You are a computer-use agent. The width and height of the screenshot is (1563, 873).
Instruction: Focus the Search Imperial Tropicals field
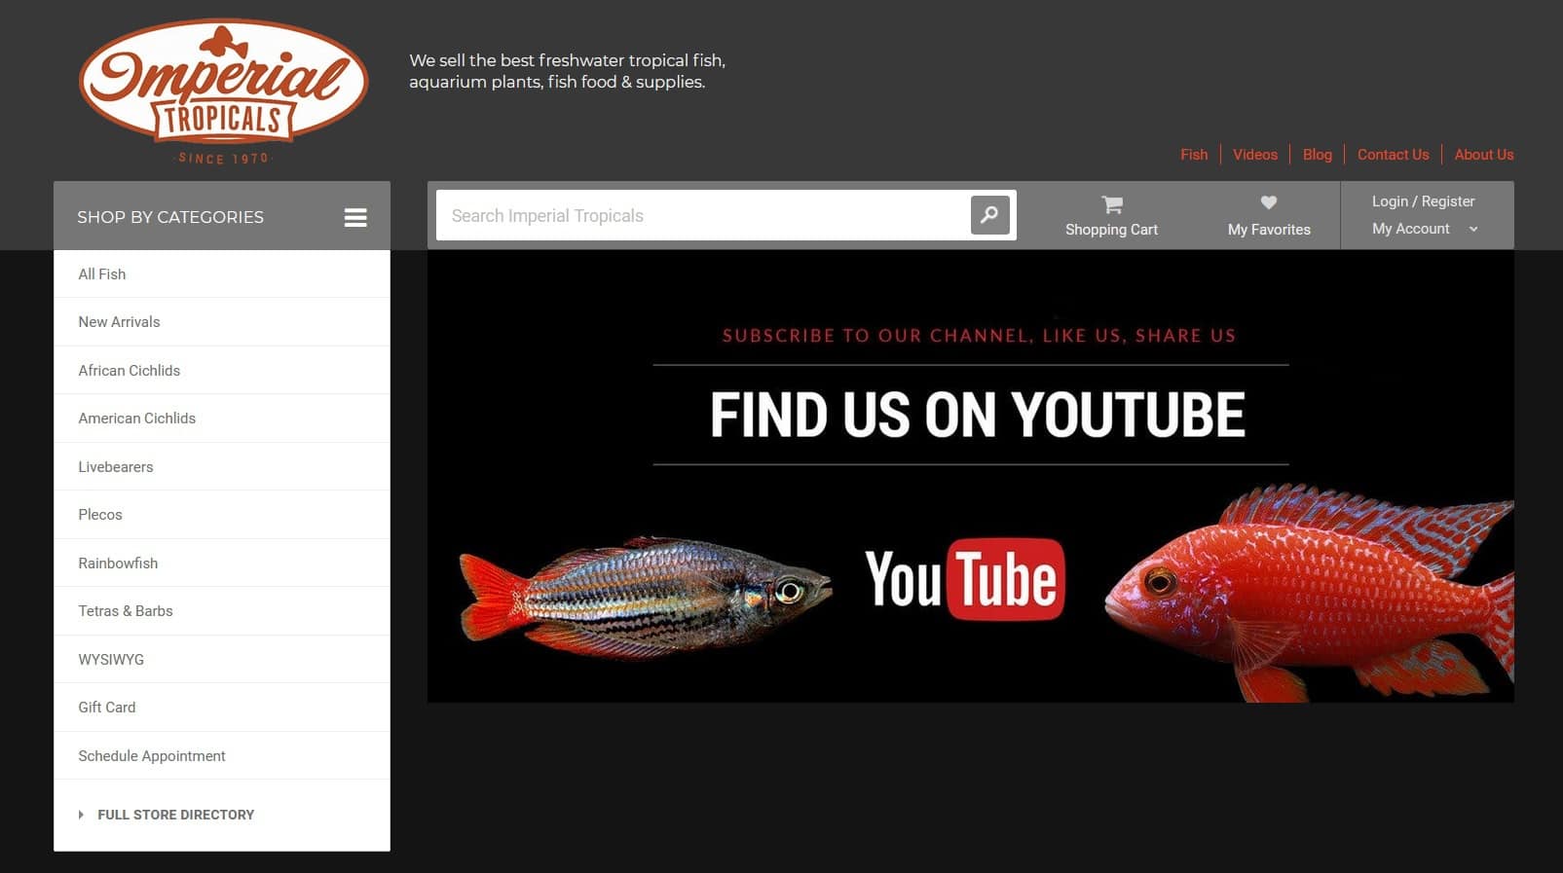pos(701,215)
